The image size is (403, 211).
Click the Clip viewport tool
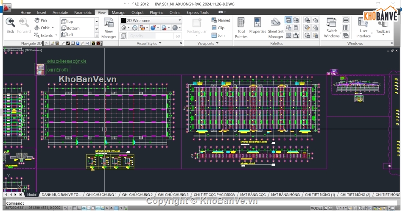[218, 28]
